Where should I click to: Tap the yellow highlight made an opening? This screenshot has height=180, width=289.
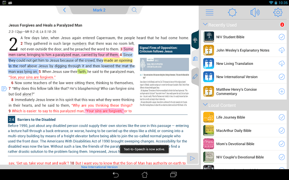pos(118,60)
